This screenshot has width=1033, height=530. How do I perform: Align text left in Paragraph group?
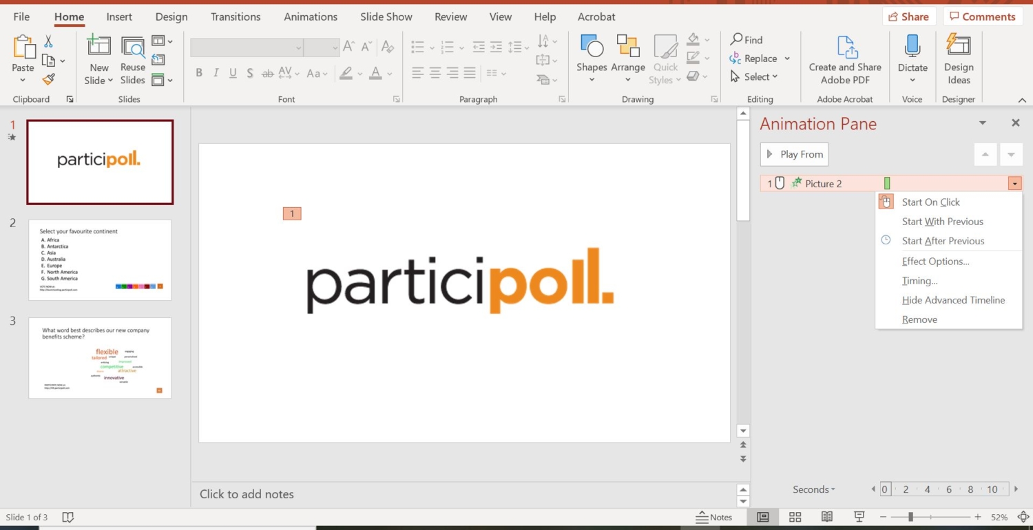point(418,72)
